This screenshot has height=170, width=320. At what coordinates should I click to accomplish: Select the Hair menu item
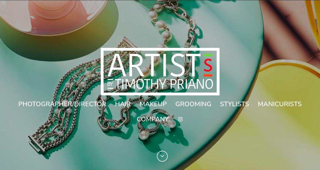(123, 104)
